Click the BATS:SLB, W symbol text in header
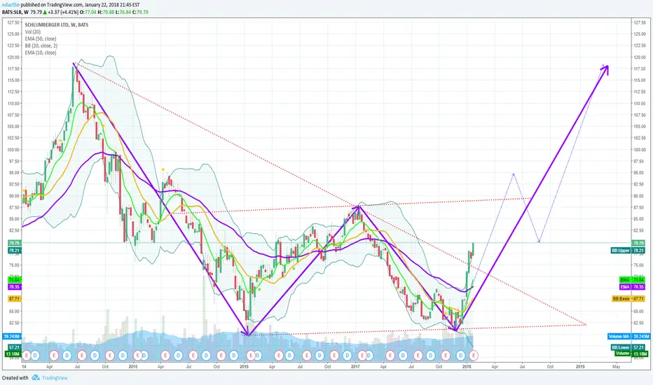The height and width of the screenshot is (385, 653). pos(15,12)
